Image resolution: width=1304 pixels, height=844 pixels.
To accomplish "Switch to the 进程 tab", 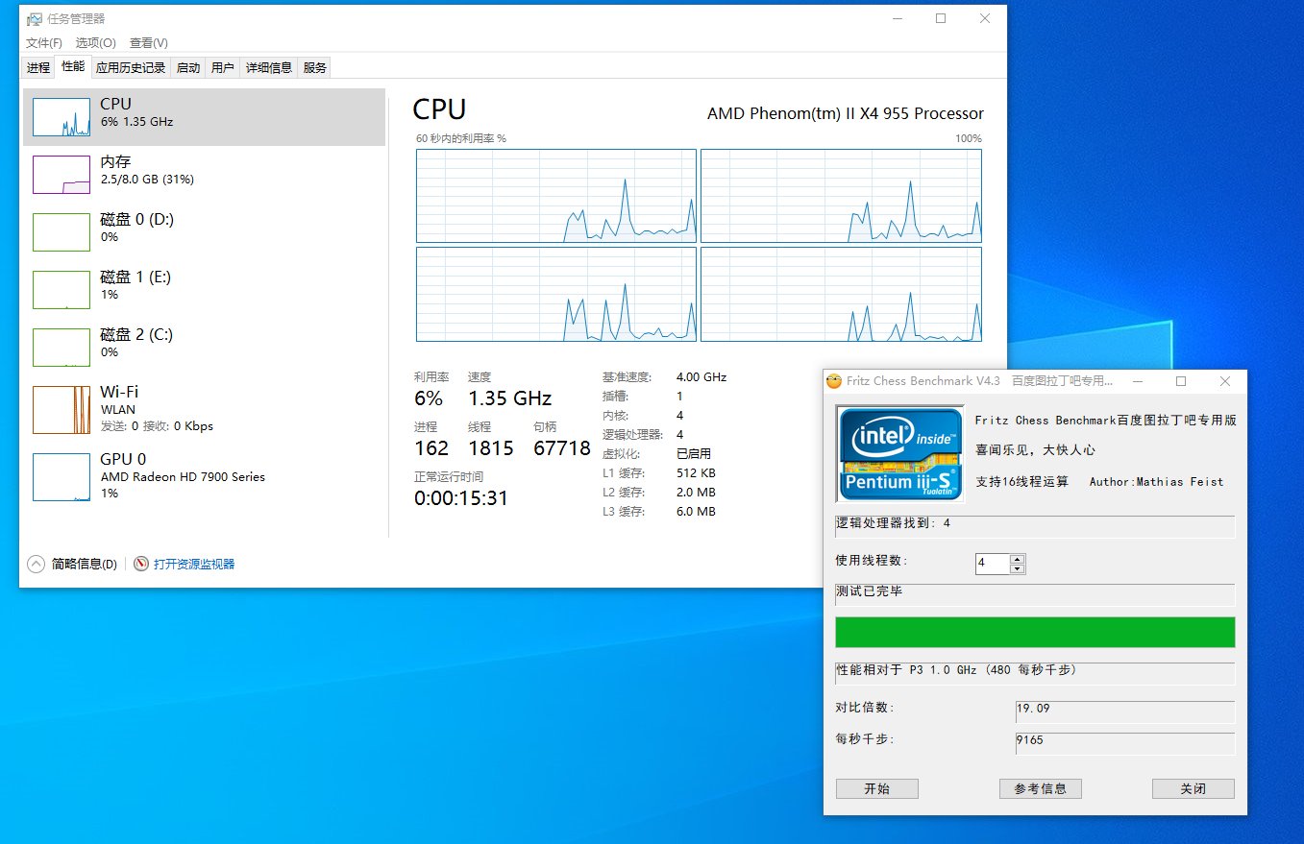I will coord(38,67).
